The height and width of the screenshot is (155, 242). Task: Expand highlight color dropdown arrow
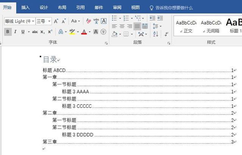click(x=78, y=32)
